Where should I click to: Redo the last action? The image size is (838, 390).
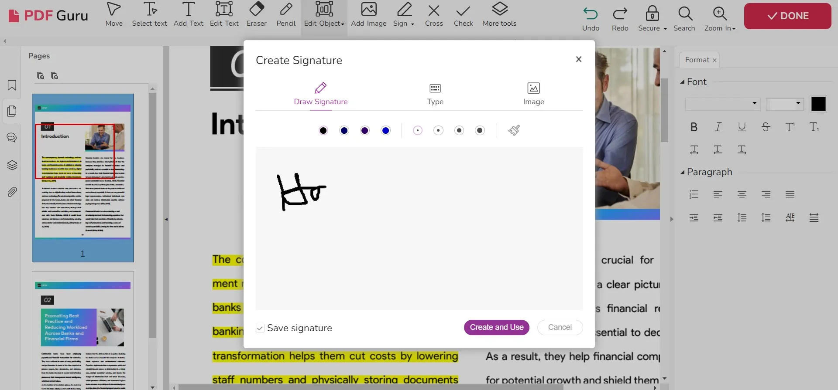[620, 19]
